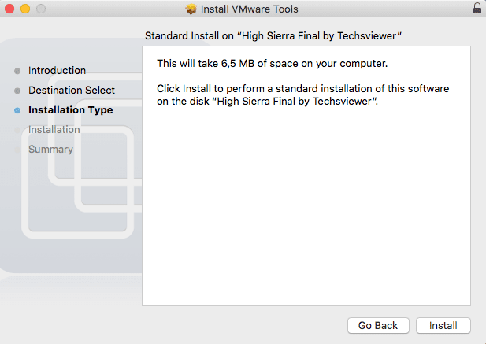Click the faded bullet beside Installation

click(17, 130)
